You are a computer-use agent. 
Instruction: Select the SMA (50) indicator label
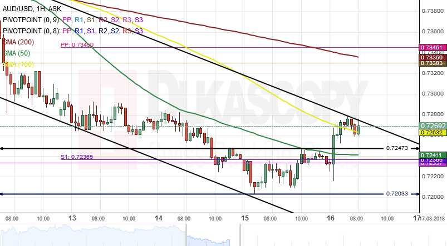[17, 53]
